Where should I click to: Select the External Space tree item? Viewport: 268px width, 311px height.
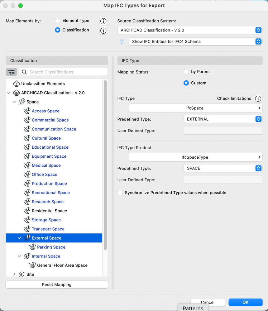pyautogui.click(x=54, y=238)
